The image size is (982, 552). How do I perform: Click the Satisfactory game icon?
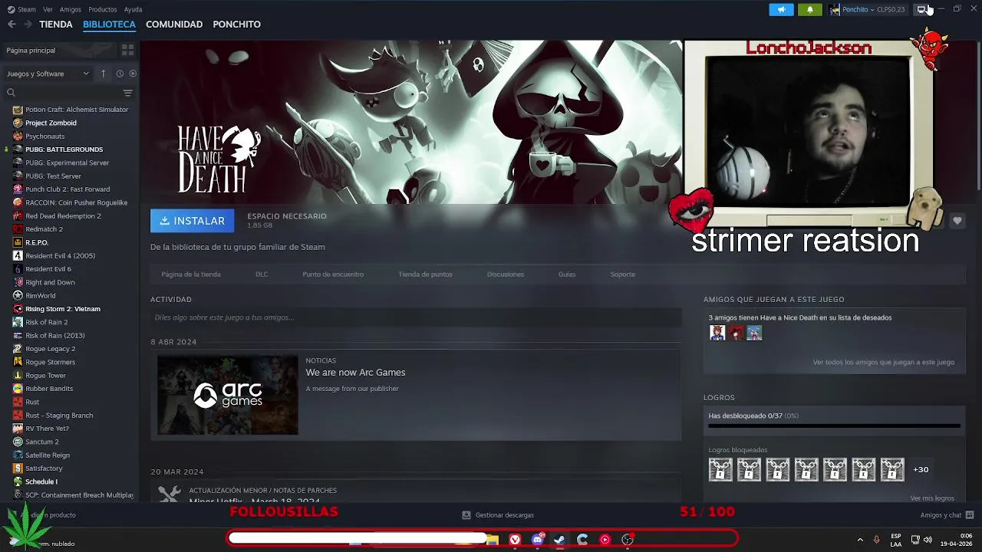click(x=18, y=468)
